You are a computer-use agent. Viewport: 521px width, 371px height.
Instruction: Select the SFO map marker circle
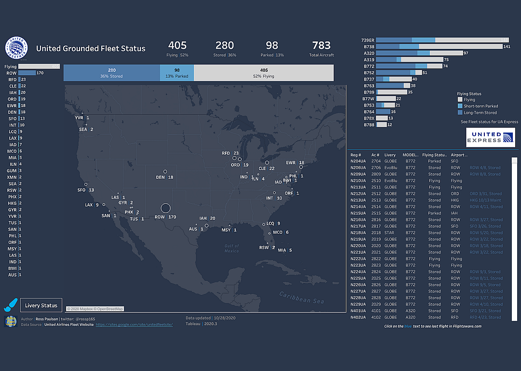[x=86, y=184]
